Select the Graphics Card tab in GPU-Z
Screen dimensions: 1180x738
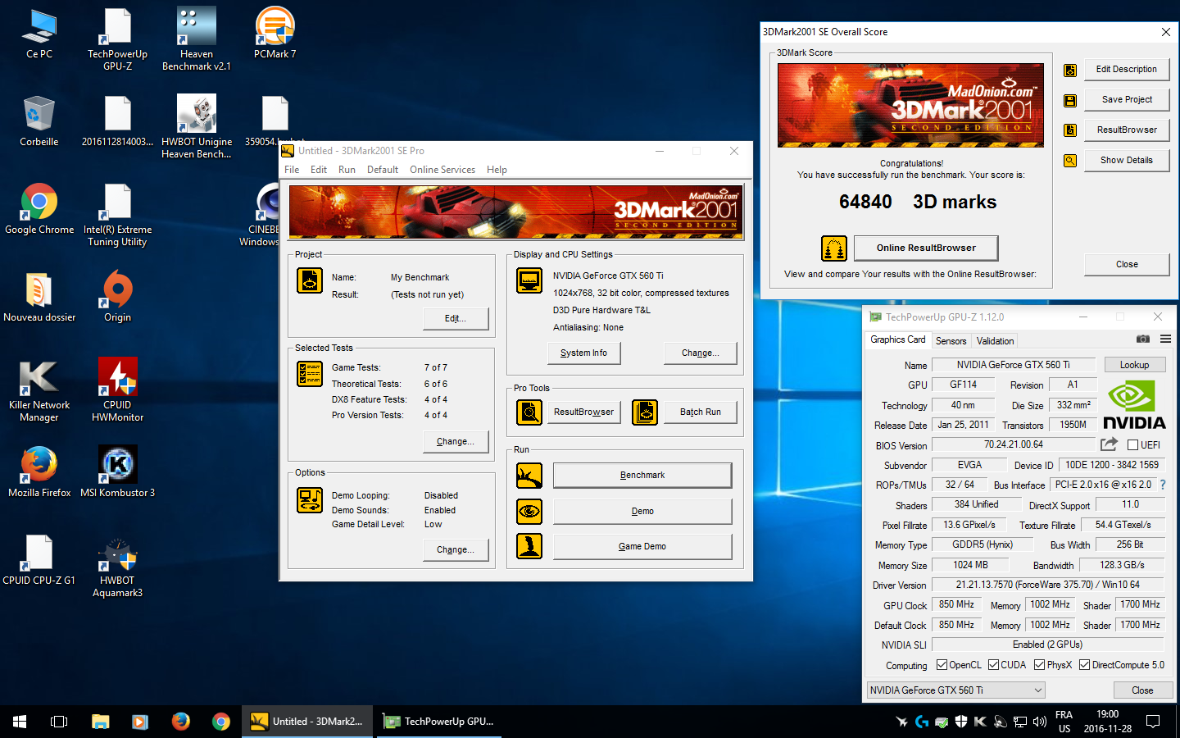click(897, 339)
